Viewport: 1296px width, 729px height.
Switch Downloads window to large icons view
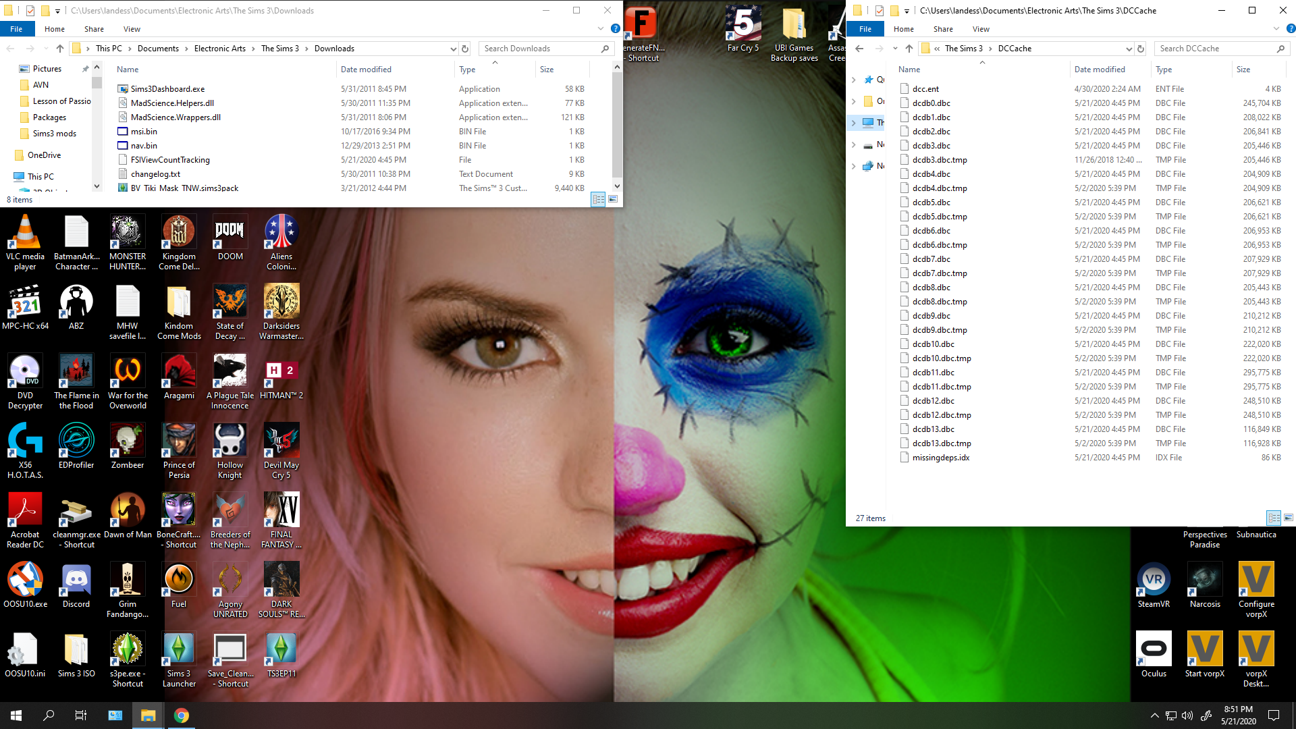pos(613,199)
